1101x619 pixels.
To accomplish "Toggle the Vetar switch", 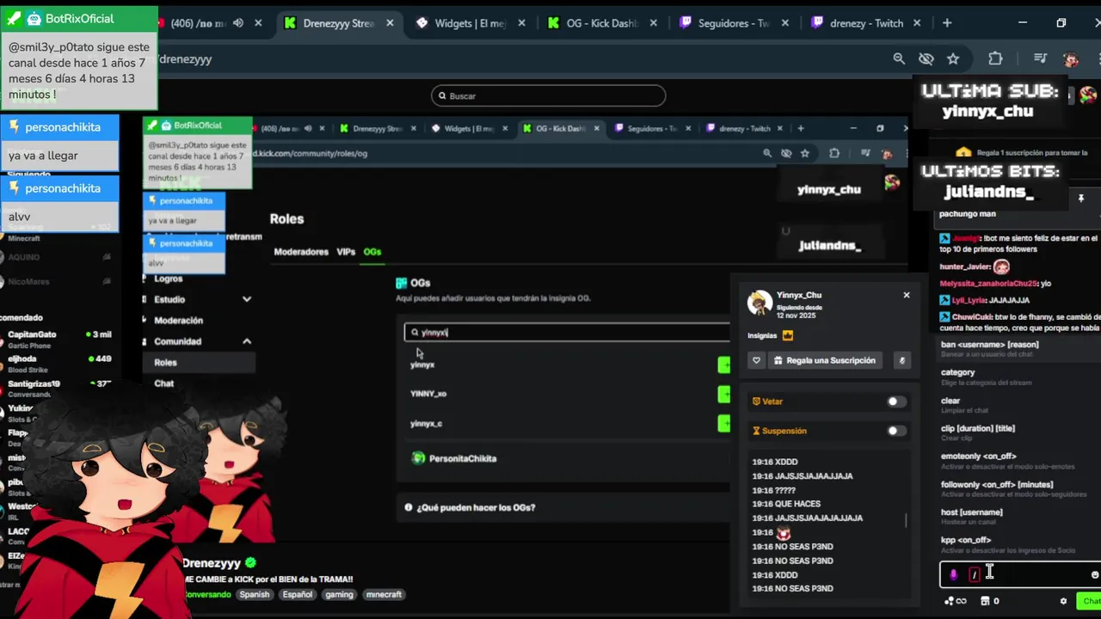I will tap(896, 401).
